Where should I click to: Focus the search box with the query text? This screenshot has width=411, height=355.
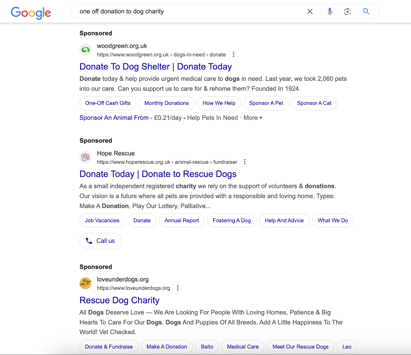coord(190,11)
